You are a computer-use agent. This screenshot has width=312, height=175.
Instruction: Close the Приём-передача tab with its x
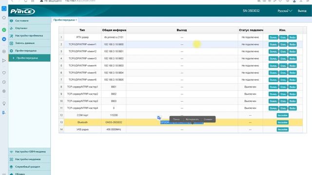76,20
